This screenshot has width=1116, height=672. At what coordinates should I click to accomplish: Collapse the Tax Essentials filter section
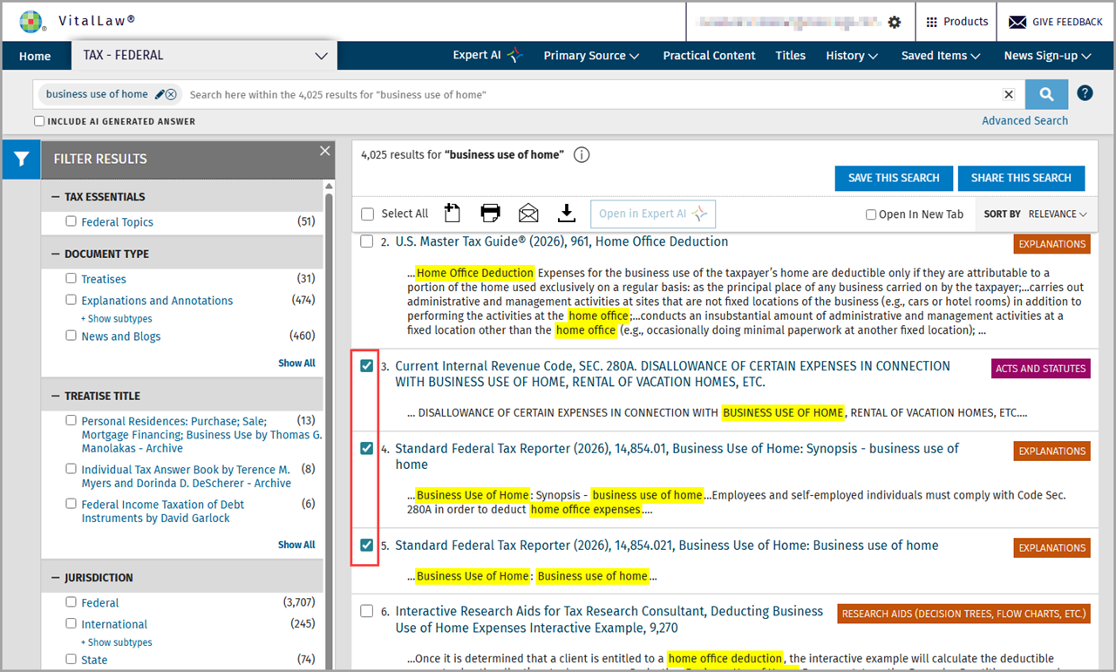(x=55, y=197)
